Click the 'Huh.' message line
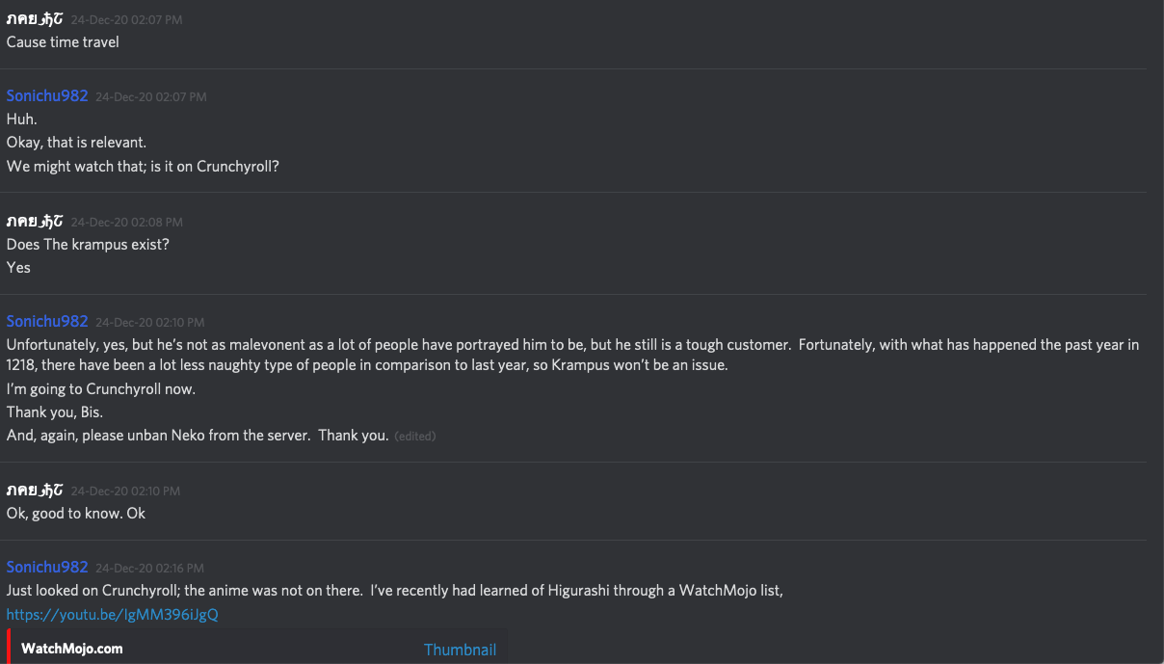The width and height of the screenshot is (1164, 664). point(21,120)
